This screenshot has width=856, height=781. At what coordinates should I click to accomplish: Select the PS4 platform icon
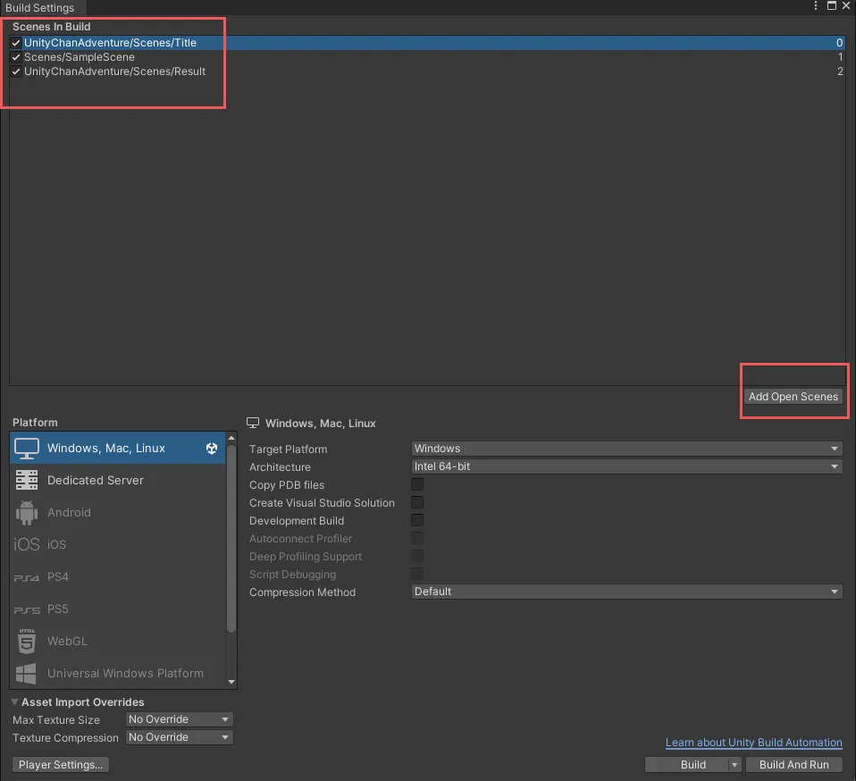pos(27,577)
